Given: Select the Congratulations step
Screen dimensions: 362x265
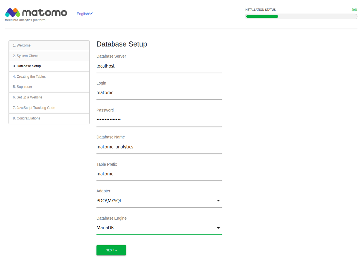Looking at the screenshot, I should [49, 118].
